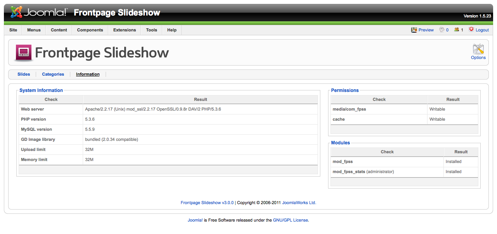
Task: Switch to the Slides tab
Action: click(x=24, y=74)
